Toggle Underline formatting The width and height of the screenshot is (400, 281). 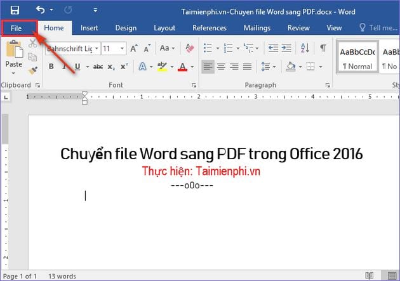pyautogui.click(x=77, y=67)
